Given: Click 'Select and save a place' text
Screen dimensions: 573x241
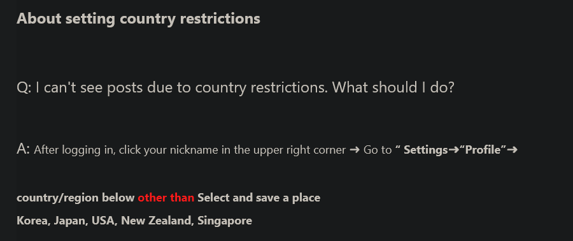Looking at the screenshot, I should click(258, 198).
